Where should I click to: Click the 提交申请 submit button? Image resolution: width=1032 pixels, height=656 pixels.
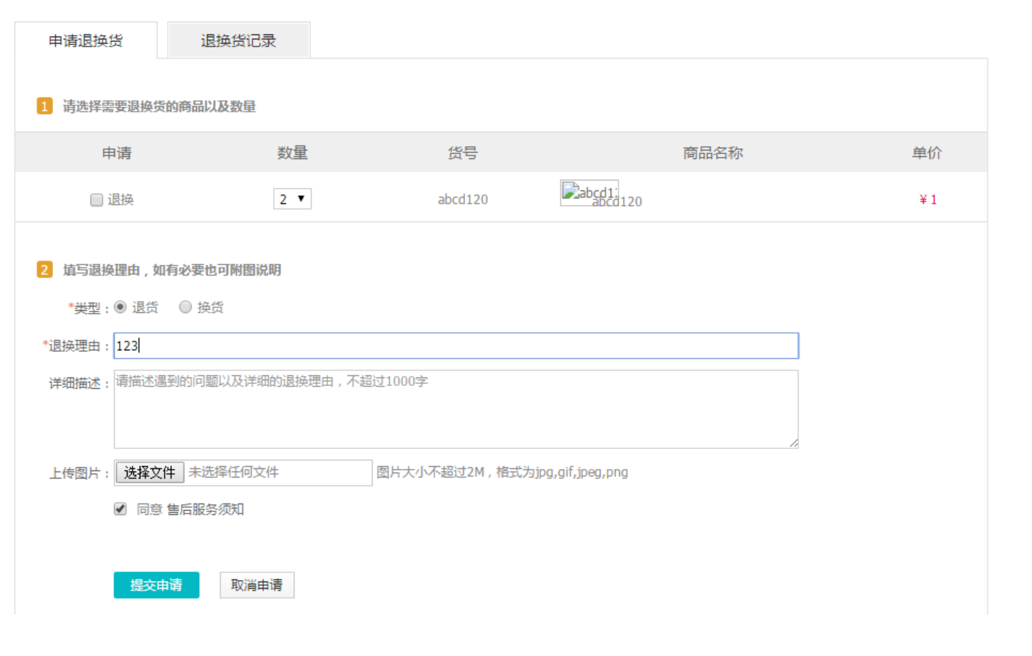156,585
